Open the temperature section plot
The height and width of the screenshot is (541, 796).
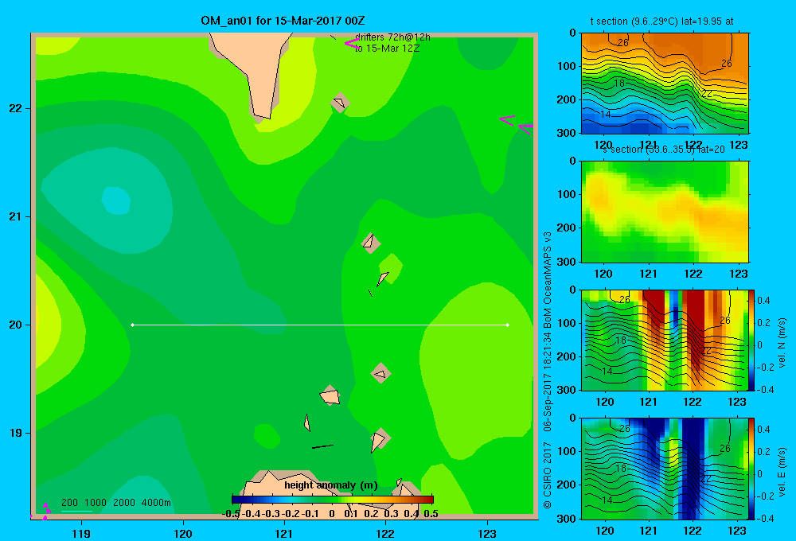pos(665,84)
